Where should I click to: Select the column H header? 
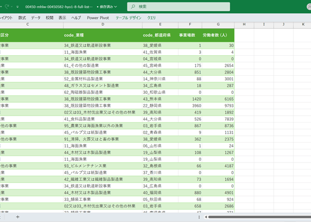[x=244, y=24]
